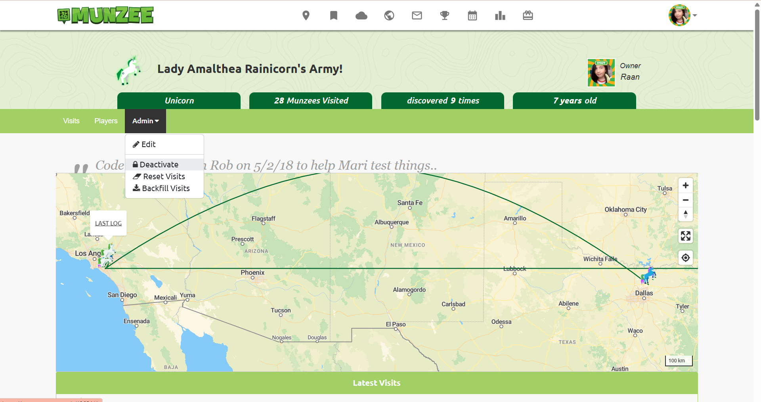Toggle fullscreen map view
The width and height of the screenshot is (761, 402).
pos(685,236)
